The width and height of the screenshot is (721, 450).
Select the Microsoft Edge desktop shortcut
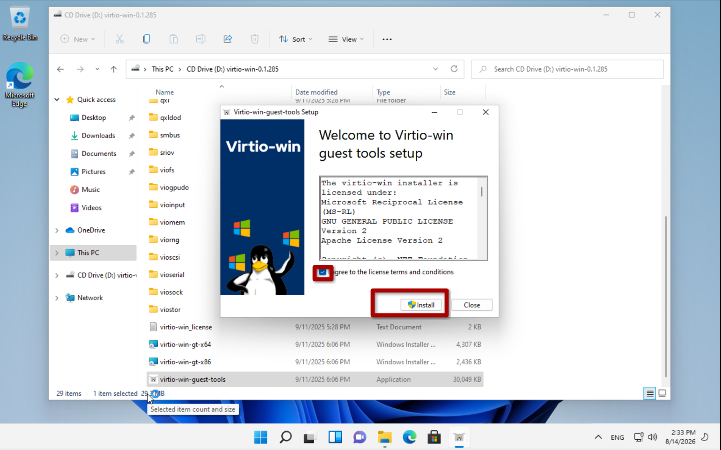click(20, 85)
